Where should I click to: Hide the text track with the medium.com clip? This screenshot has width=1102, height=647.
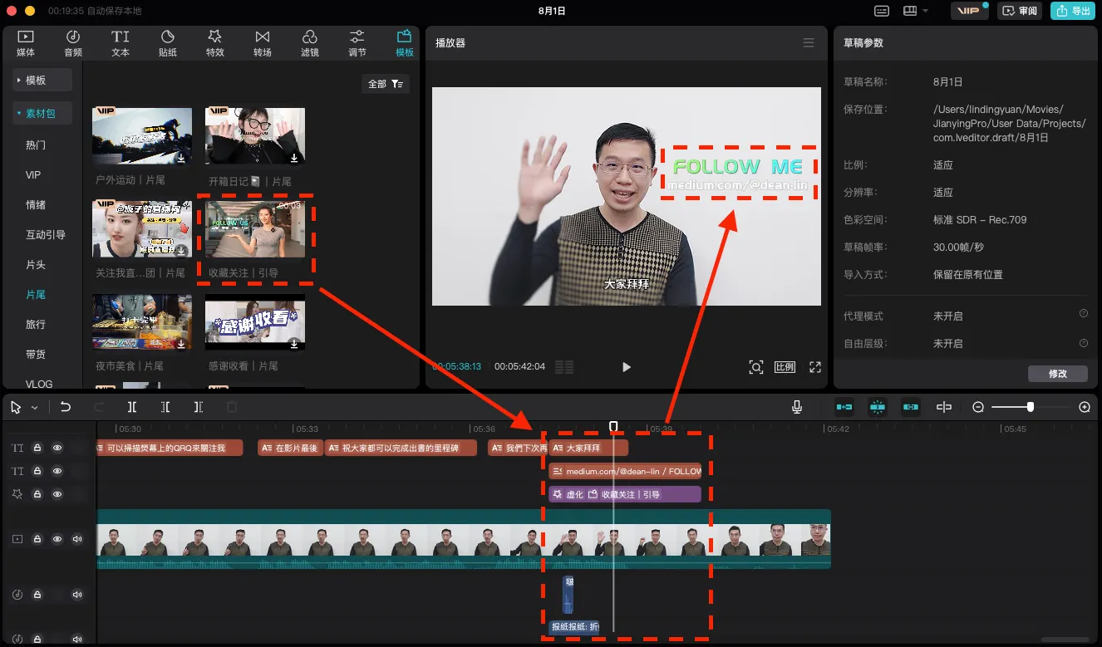(x=57, y=471)
